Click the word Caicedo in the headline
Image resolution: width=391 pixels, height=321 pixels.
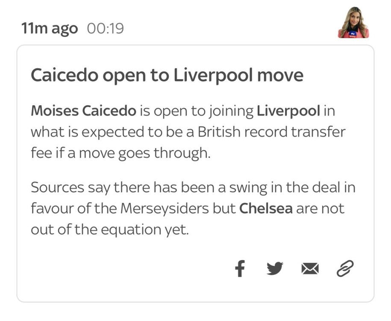pyautogui.click(x=65, y=75)
